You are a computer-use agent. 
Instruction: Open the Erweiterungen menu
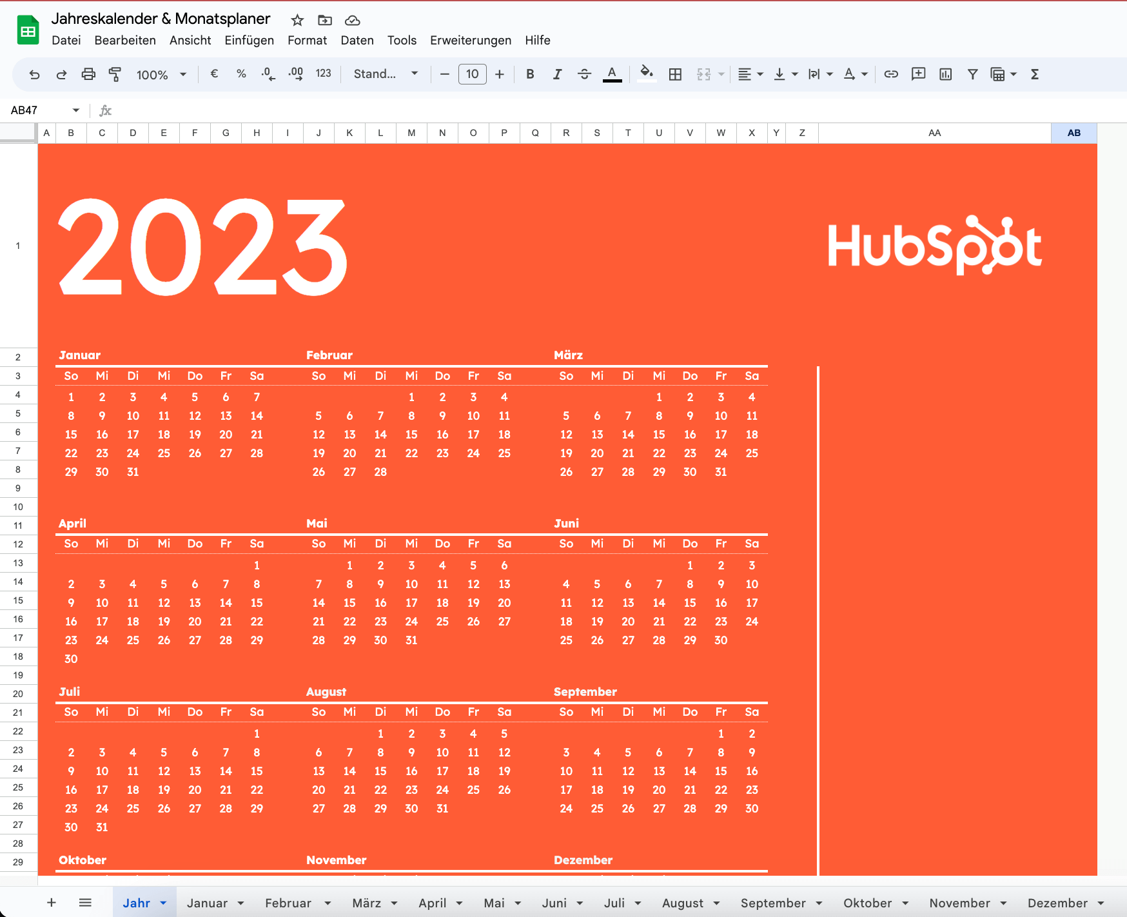[471, 40]
